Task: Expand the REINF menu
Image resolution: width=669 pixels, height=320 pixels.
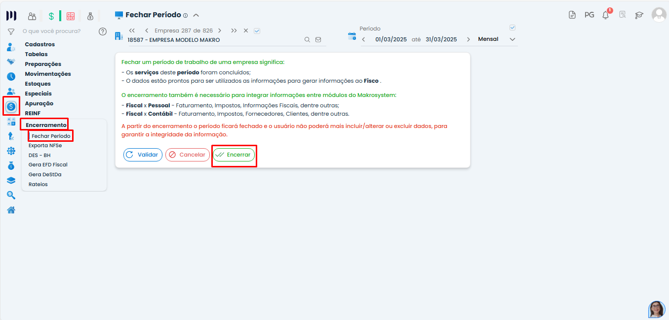Action: 33,113
